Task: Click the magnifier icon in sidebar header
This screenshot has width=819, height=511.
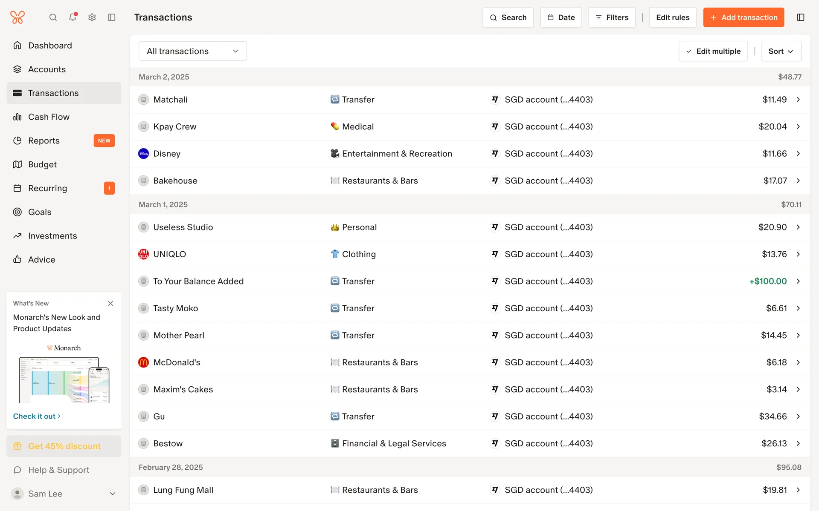Action: pyautogui.click(x=53, y=17)
